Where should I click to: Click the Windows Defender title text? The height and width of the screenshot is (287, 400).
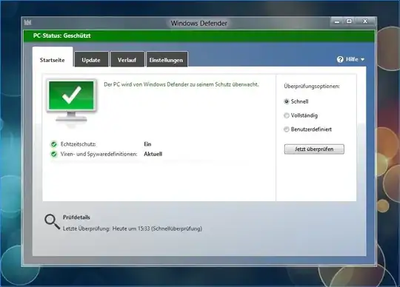(199, 24)
